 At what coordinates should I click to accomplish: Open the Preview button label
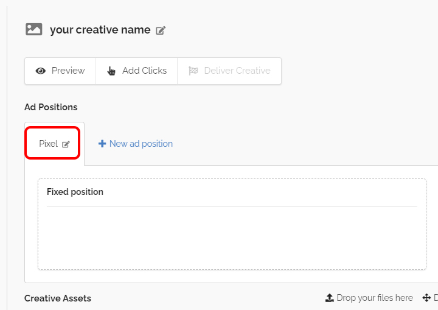[x=68, y=71]
